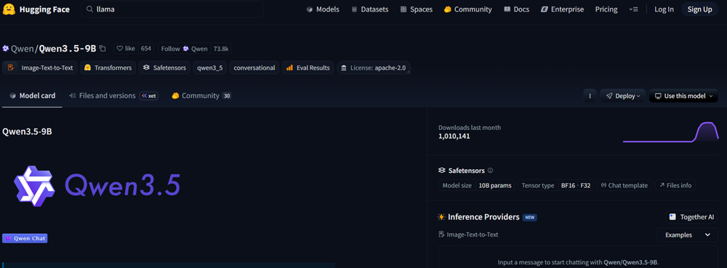Click the Downloads last month label
The image size is (727, 268).
pyautogui.click(x=470, y=127)
